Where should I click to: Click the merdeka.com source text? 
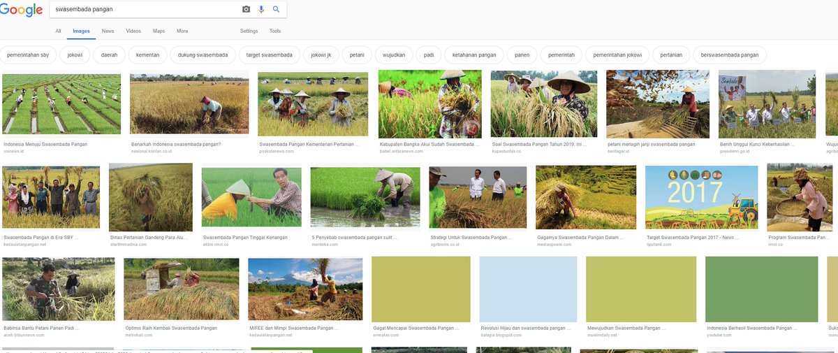(324, 244)
